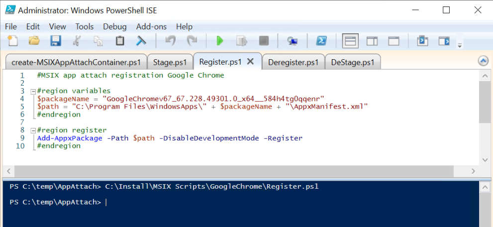Open the File menu
Image resolution: width=493 pixels, height=227 pixels.
tap(11, 27)
